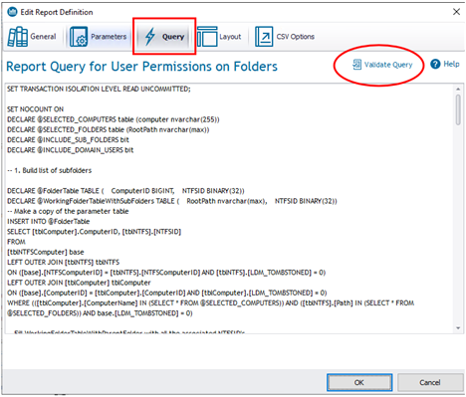Click the CSV Options export icon
Screen dimensions: 466x397
[x=264, y=37]
